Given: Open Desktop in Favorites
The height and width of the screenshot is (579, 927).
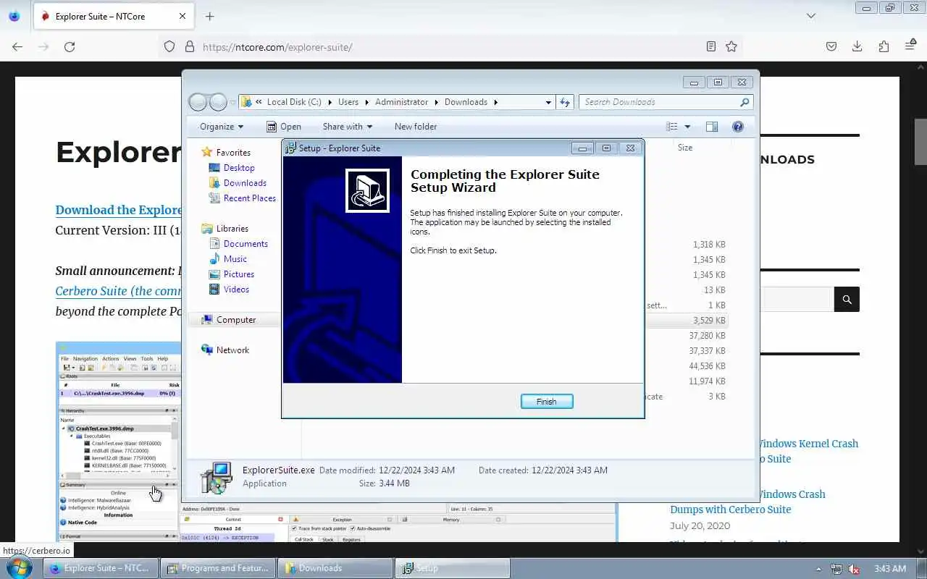Looking at the screenshot, I should [x=239, y=168].
